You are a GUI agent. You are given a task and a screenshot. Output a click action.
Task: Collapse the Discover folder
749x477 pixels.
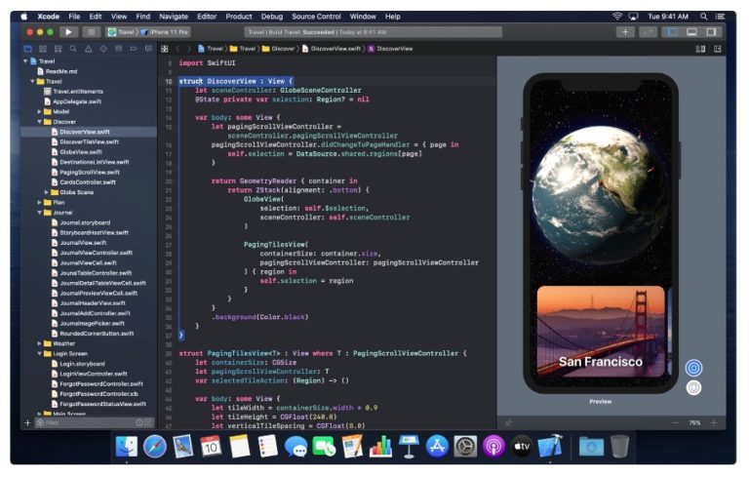[x=39, y=121]
